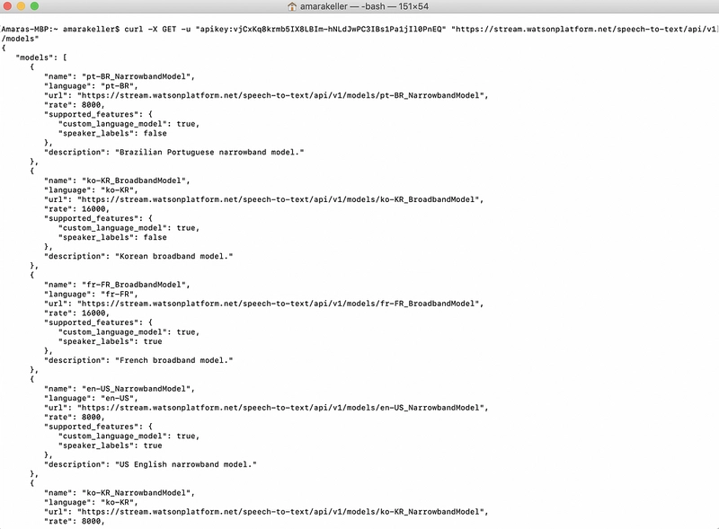This screenshot has height=529, width=719.
Task: Click the "Korean broadband model." description
Action: click(x=173, y=256)
